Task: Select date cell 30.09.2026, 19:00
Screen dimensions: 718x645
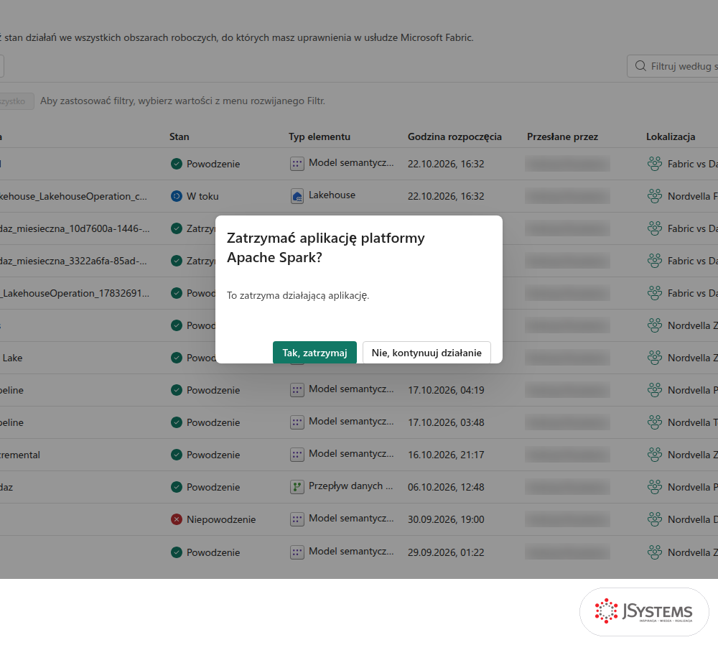Action: (x=446, y=519)
